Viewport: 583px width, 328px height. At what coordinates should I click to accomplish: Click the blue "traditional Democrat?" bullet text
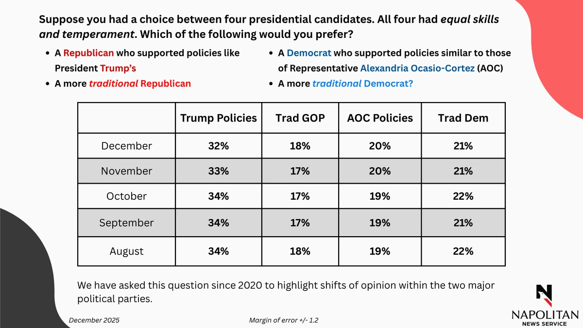point(362,84)
